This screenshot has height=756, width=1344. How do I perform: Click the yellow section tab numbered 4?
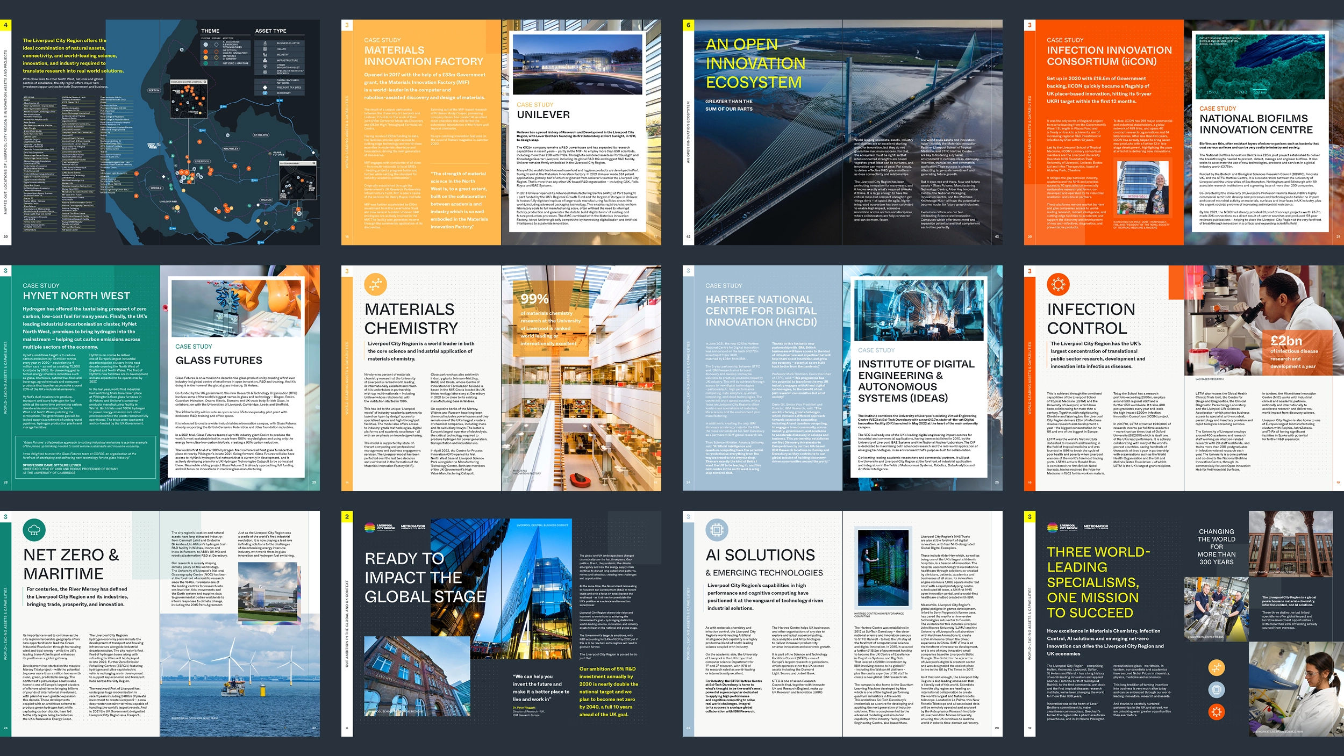click(5, 25)
